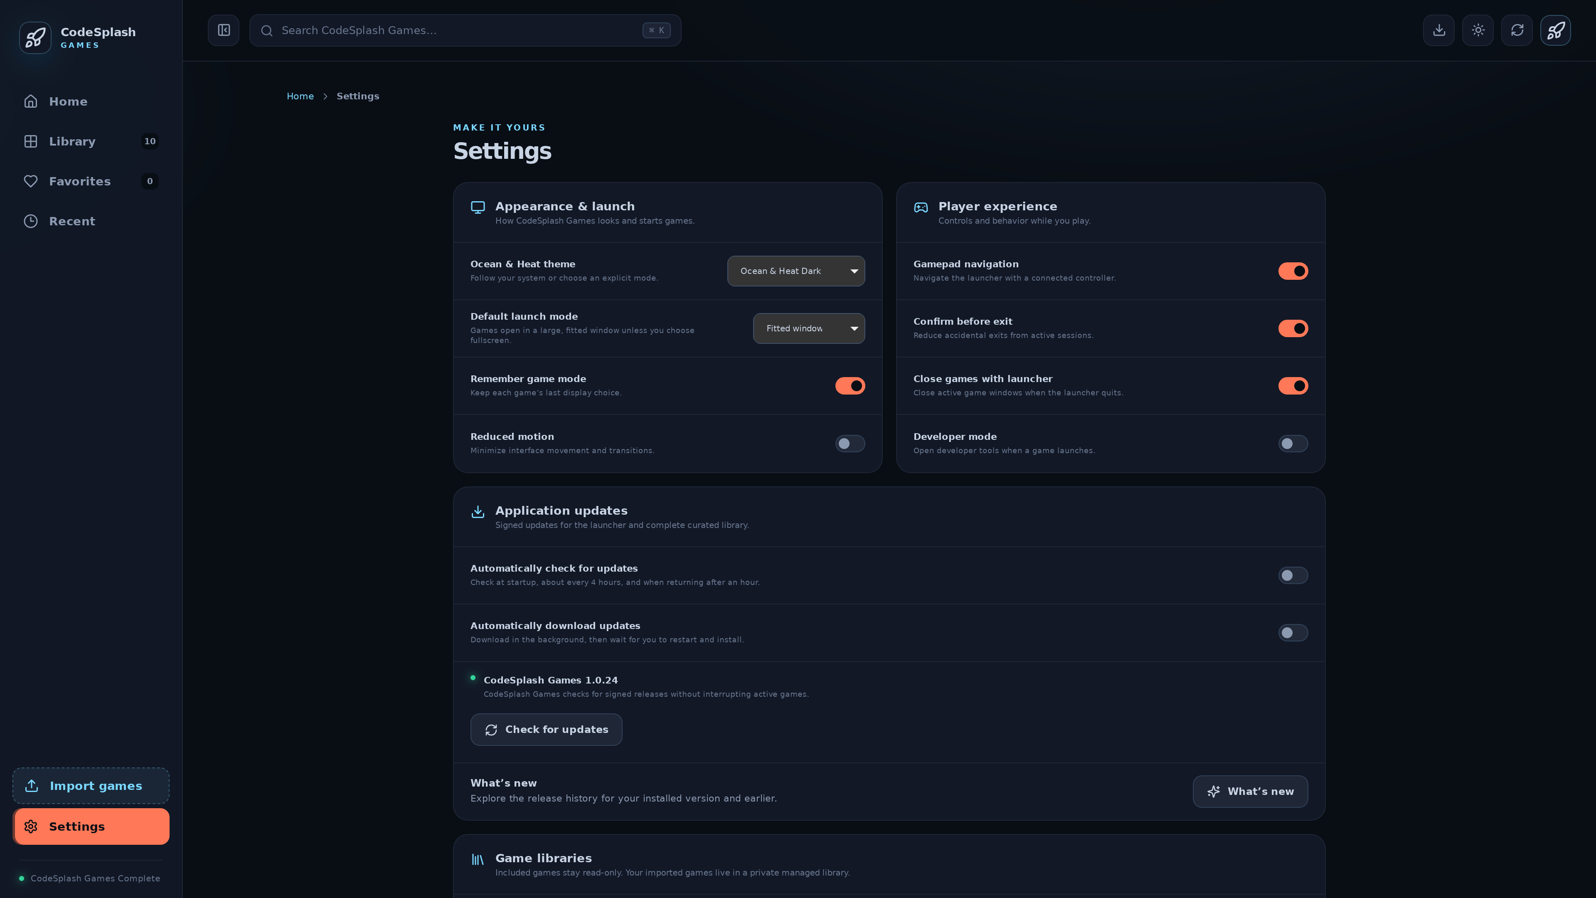Click the Player experience gamepad icon

coord(921,207)
